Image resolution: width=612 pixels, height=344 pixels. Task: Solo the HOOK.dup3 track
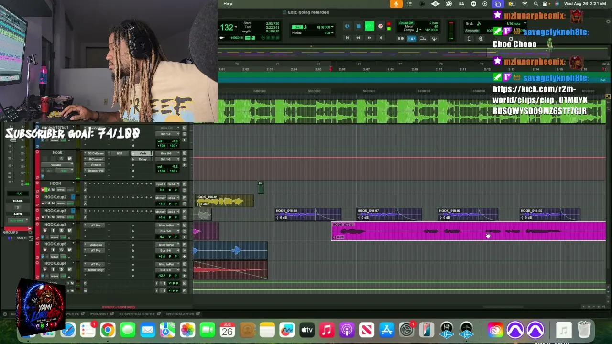pyautogui.click(x=61, y=231)
